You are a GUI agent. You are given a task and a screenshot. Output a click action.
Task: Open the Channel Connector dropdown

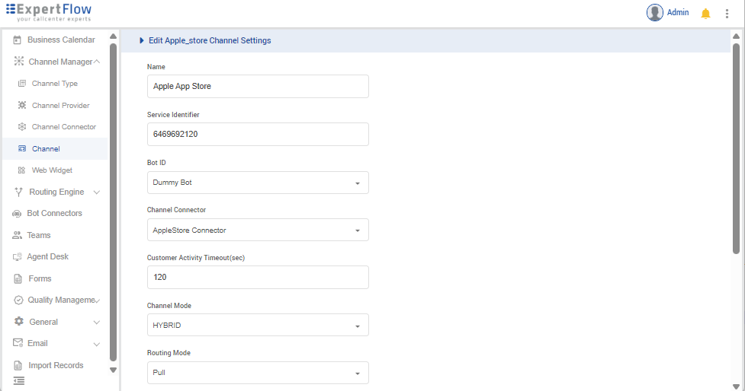click(258, 230)
